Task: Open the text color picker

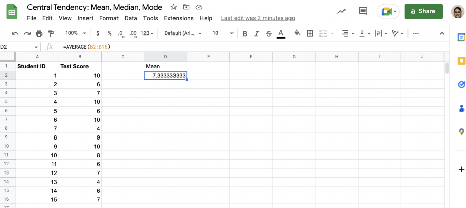Action: tap(281, 33)
